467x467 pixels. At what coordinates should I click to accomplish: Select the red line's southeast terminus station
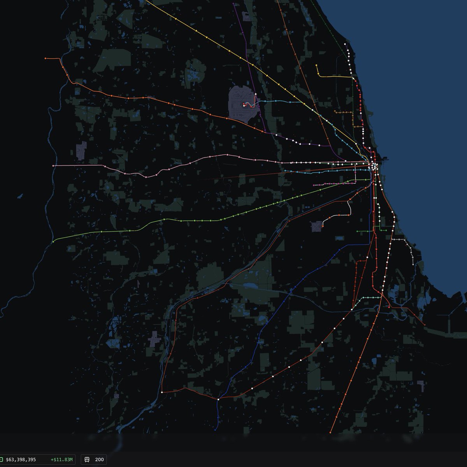[424, 325]
